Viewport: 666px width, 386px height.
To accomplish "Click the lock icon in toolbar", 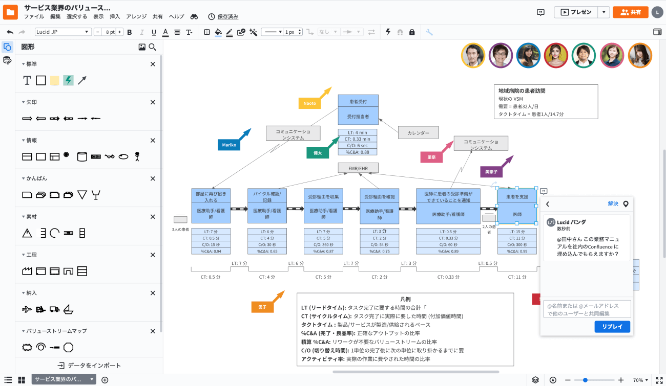I will [412, 32].
